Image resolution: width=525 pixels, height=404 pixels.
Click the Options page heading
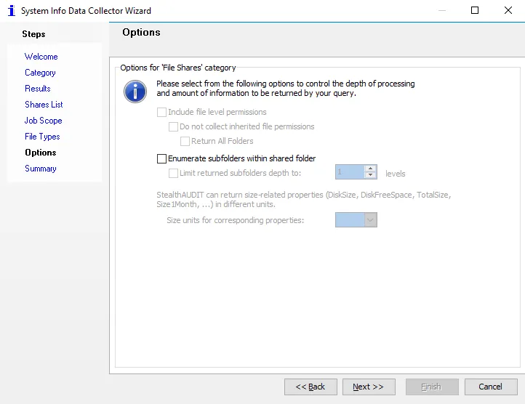[x=141, y=32]
